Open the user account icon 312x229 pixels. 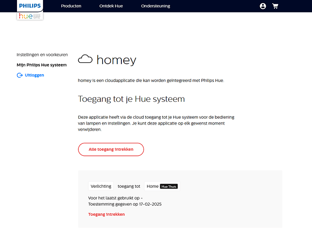tap(263, 6)
